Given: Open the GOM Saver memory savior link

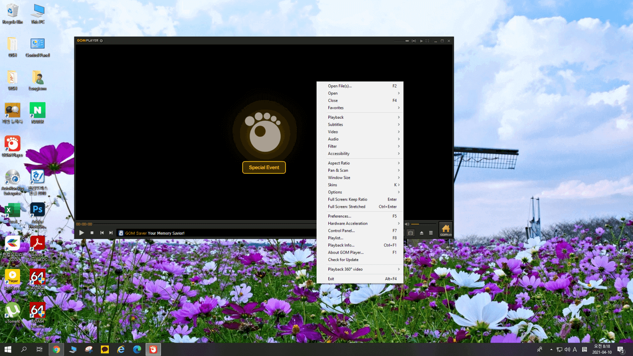Looking at the screenshot, I should click(155, 233).
